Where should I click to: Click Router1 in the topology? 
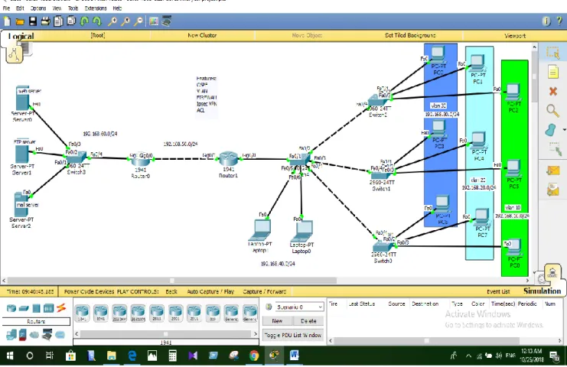[229, 160]
